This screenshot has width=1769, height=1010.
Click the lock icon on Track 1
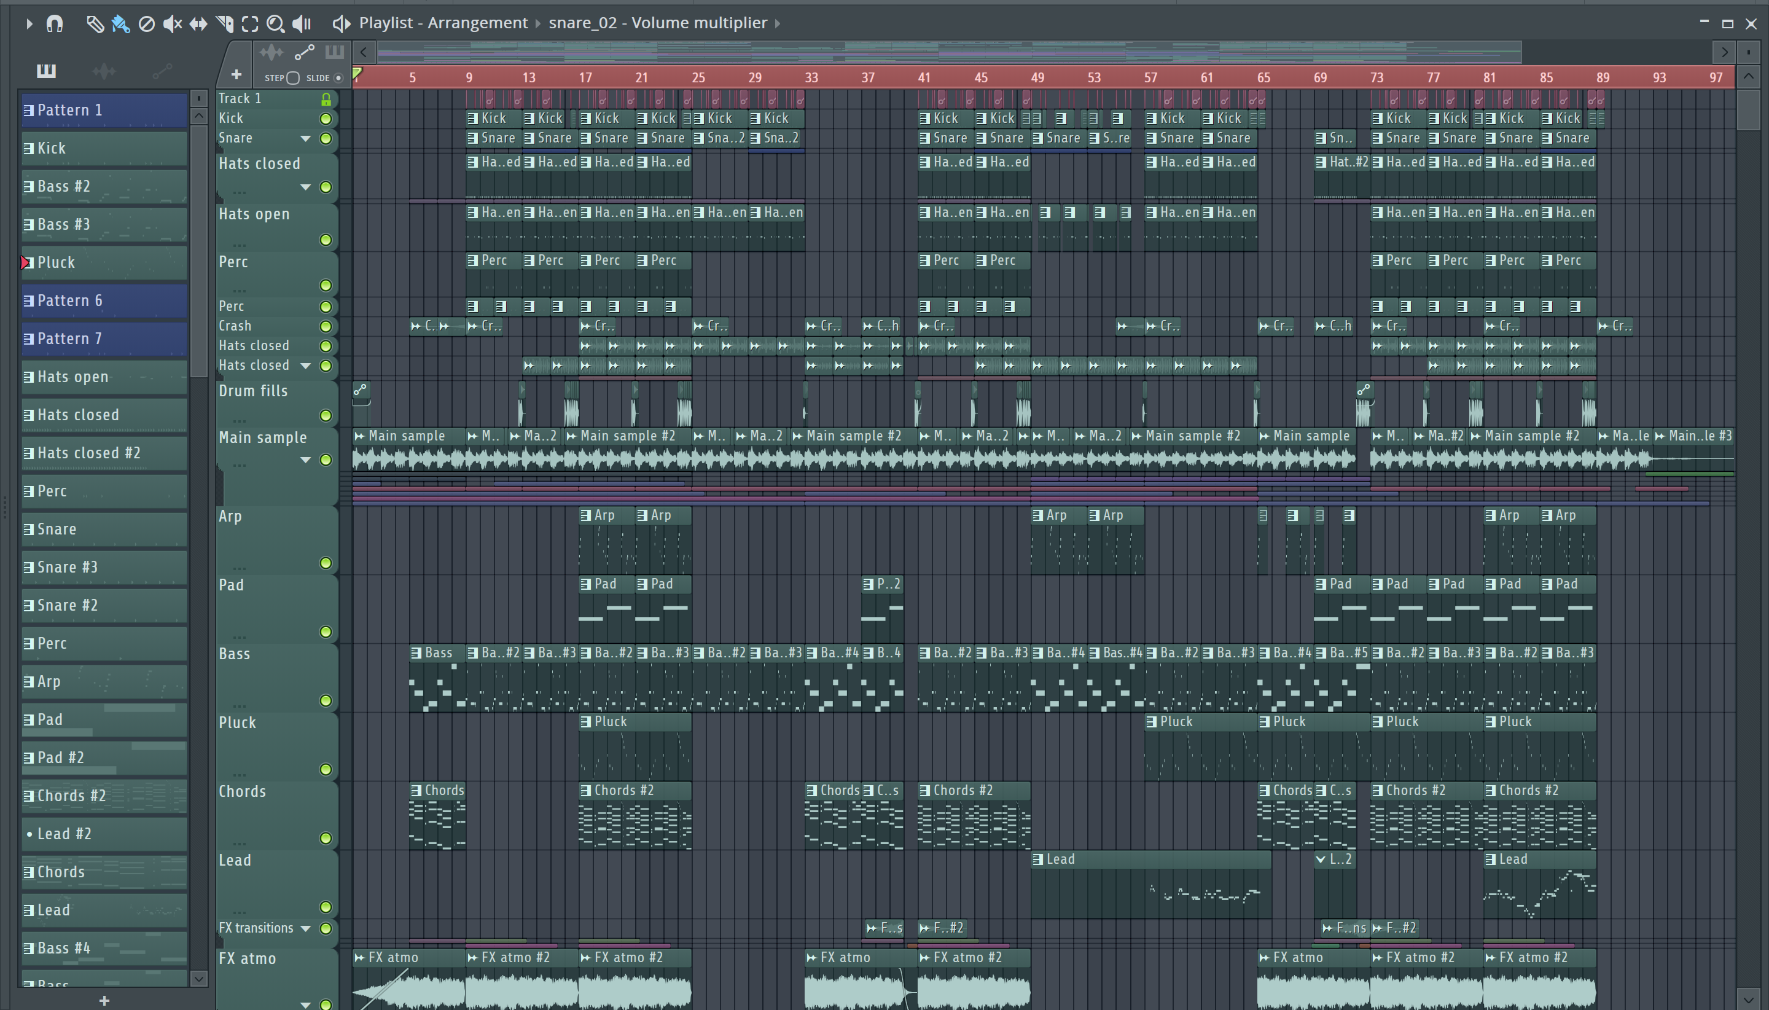326,99
